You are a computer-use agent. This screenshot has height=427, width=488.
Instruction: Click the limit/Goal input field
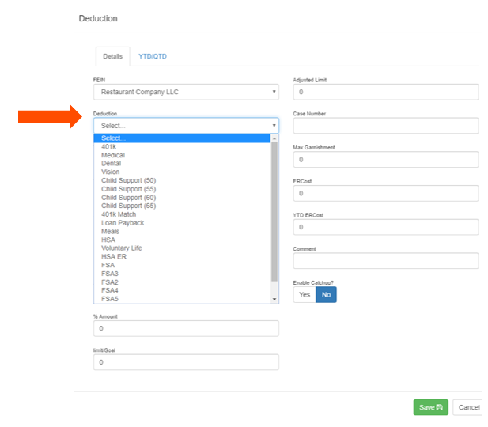click(186, 362)
